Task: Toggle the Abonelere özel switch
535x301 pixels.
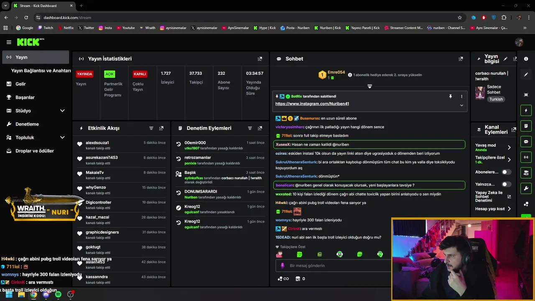Action: [x=506, y=172]
